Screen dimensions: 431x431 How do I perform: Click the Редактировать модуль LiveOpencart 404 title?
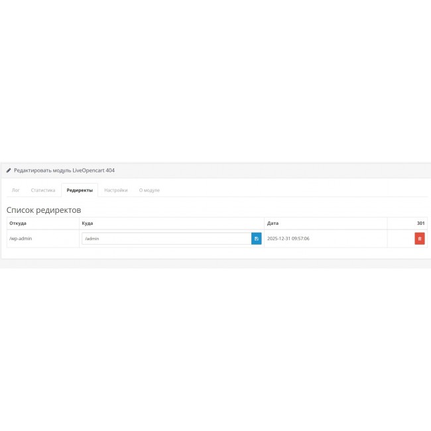click(x=64, y=170)
